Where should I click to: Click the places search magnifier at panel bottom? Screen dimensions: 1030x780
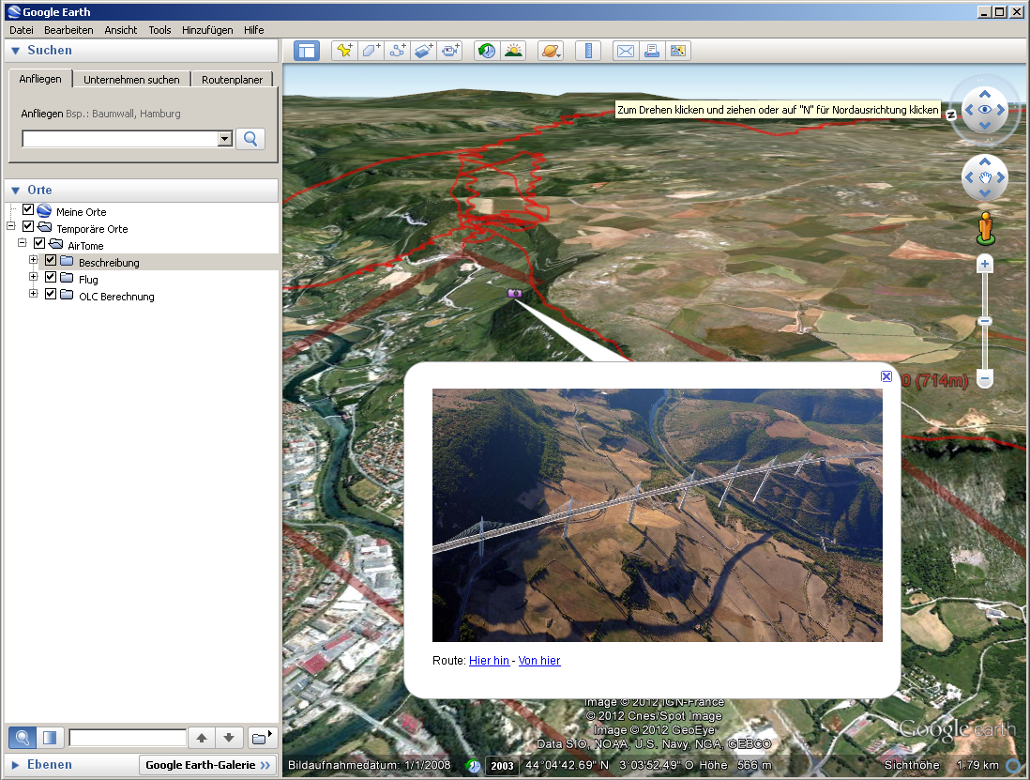point(22,738)
